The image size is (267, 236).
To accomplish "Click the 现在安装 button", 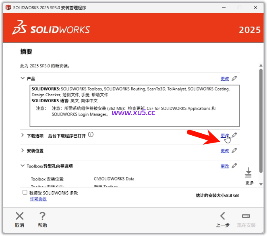I will (246, 219).
